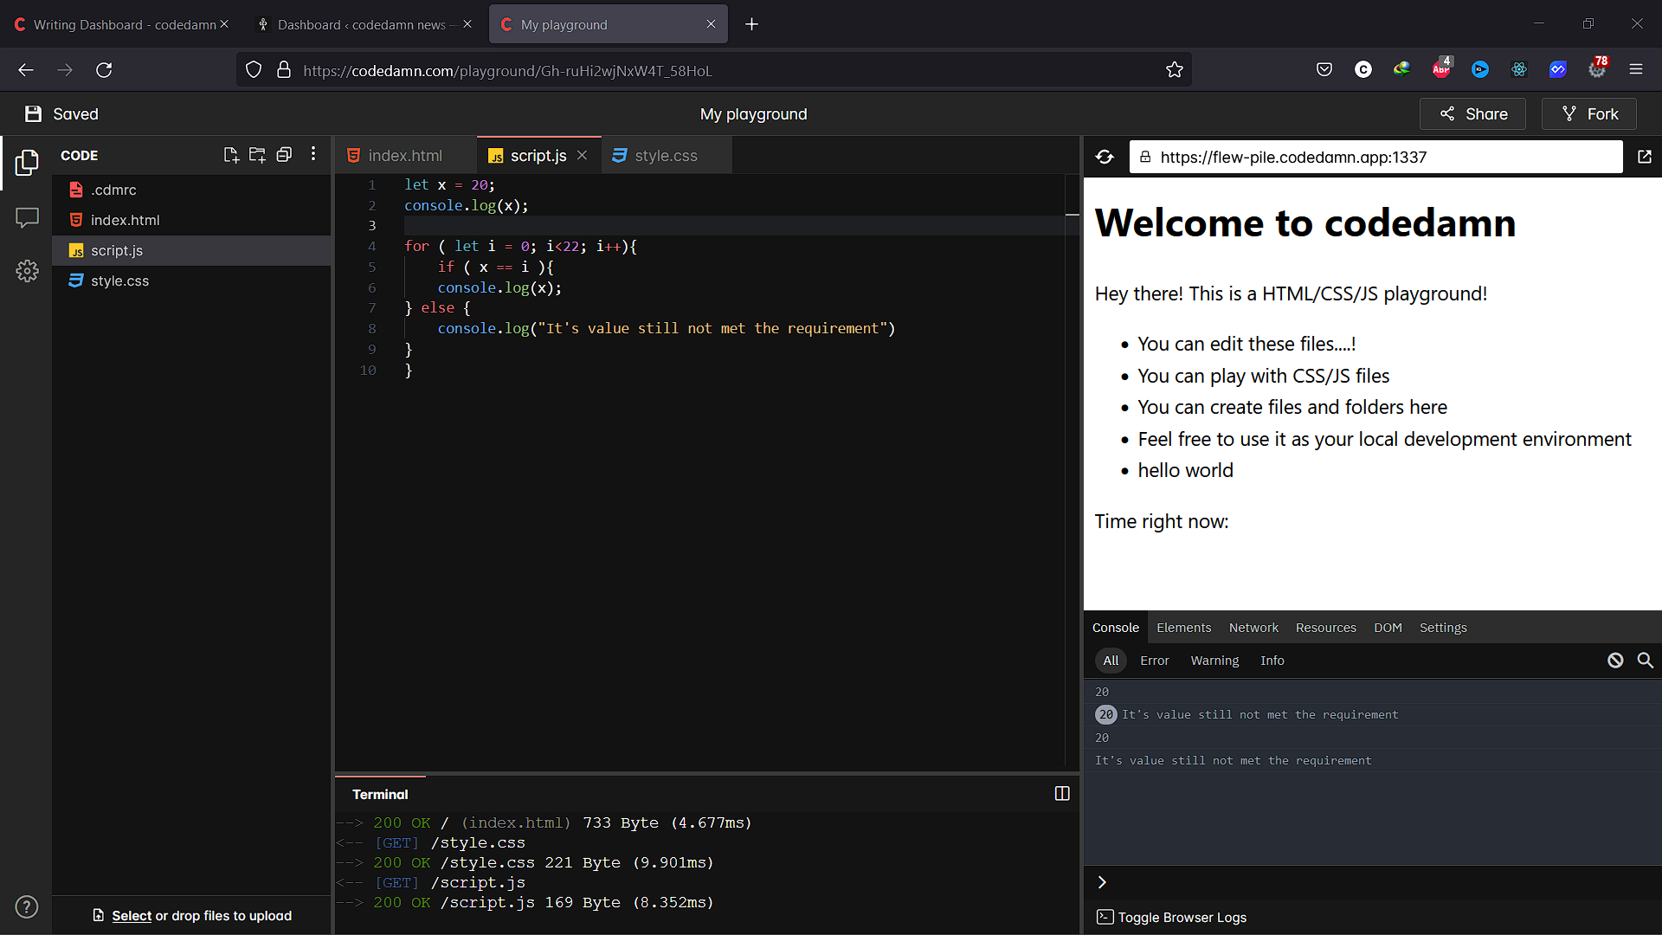The height and width of the screenshot is (935, 1662).
Task: Click the preview address bar URL field
Action: (x=1376, y=157)
